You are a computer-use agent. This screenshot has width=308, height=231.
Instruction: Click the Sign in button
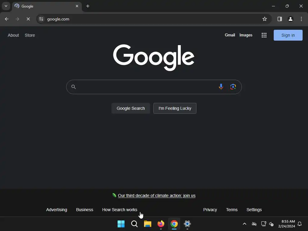click(x=288, y=35)
